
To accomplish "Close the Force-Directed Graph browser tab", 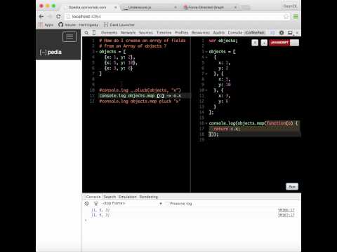I will click(235, 8).
